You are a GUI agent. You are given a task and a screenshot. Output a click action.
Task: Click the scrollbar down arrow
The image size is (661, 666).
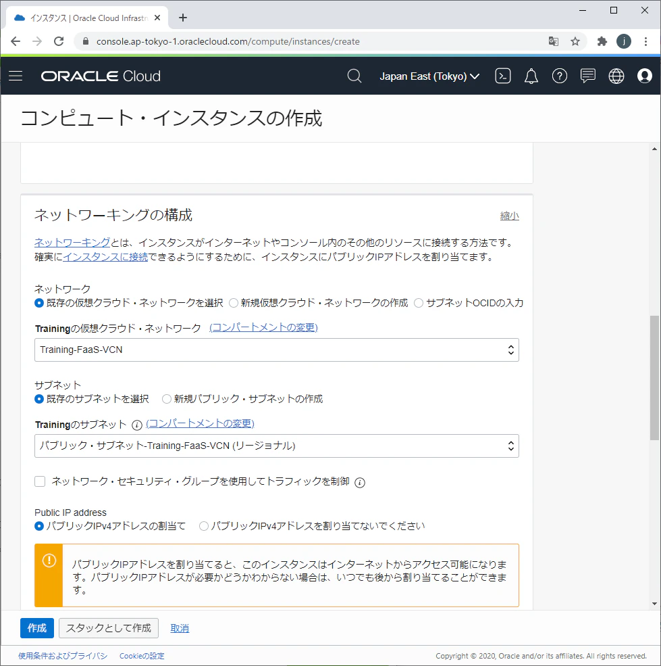tap(654, 604)
